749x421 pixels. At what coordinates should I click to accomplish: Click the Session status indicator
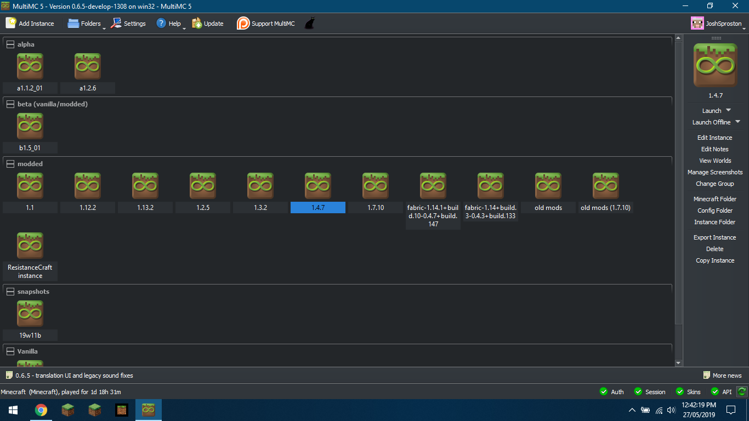pyautogui.click(x=649, y=391)
